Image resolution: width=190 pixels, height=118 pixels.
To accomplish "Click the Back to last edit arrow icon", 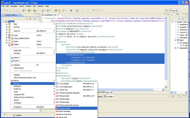I will tap(94, 10).
